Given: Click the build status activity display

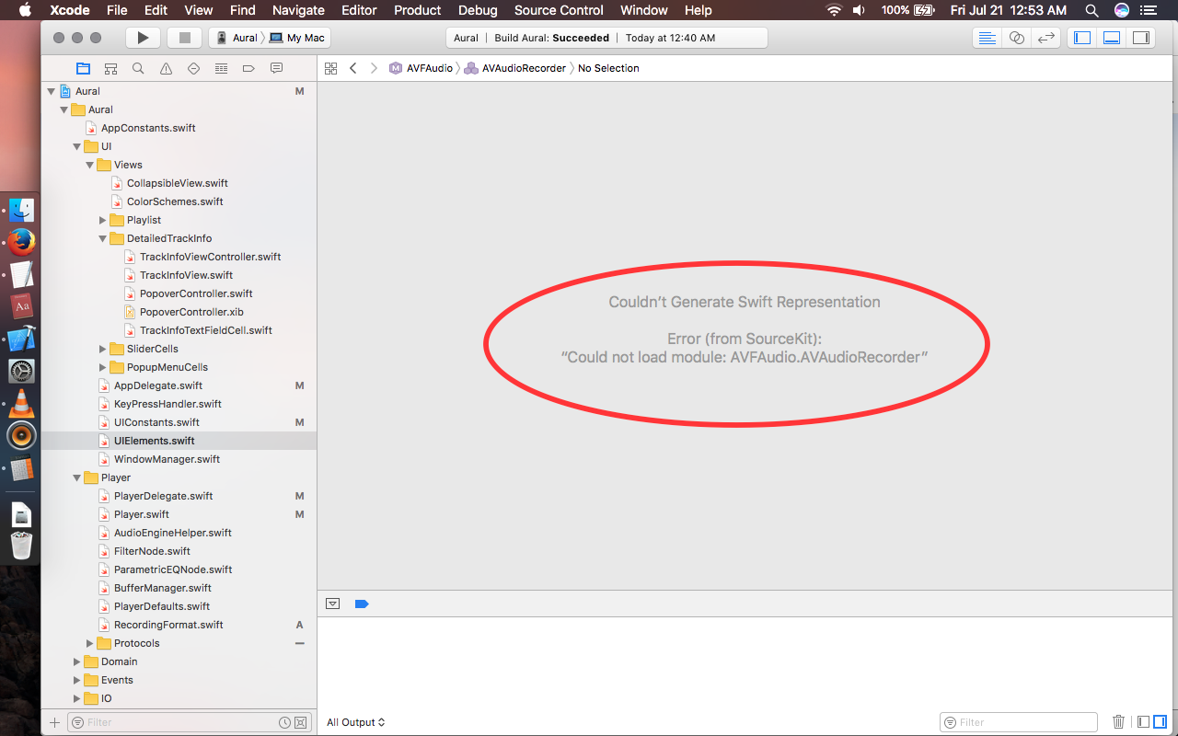Looking at the screenshot, I should pos(607,38).
